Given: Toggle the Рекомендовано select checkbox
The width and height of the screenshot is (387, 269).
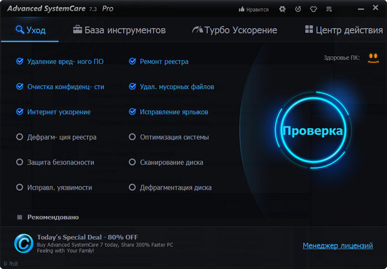Looking at the screenshot, I should point(20,217).
